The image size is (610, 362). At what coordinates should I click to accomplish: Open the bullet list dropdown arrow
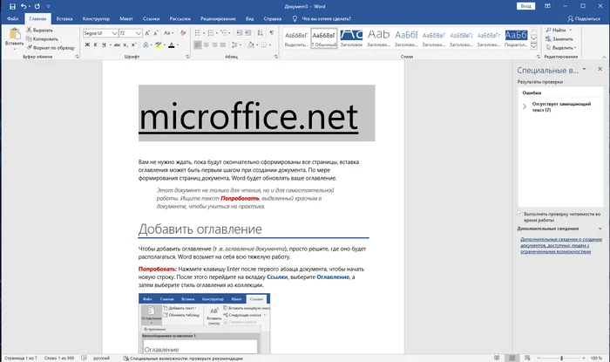[204, 33]
